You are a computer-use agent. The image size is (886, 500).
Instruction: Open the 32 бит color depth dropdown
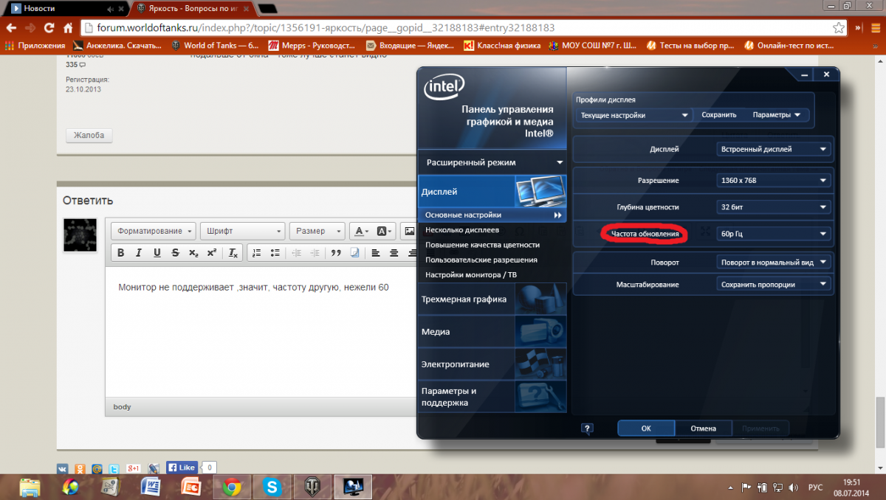click(x=774, y=206)
